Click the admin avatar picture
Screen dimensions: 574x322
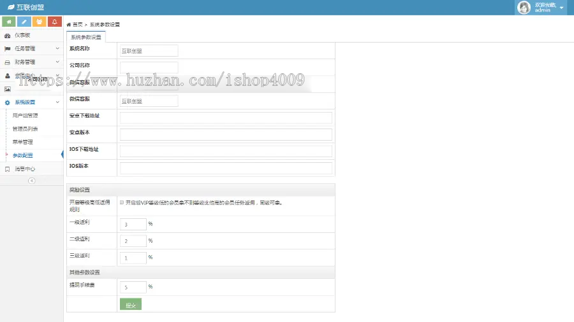pyautogui.click(x=524, y=7)
